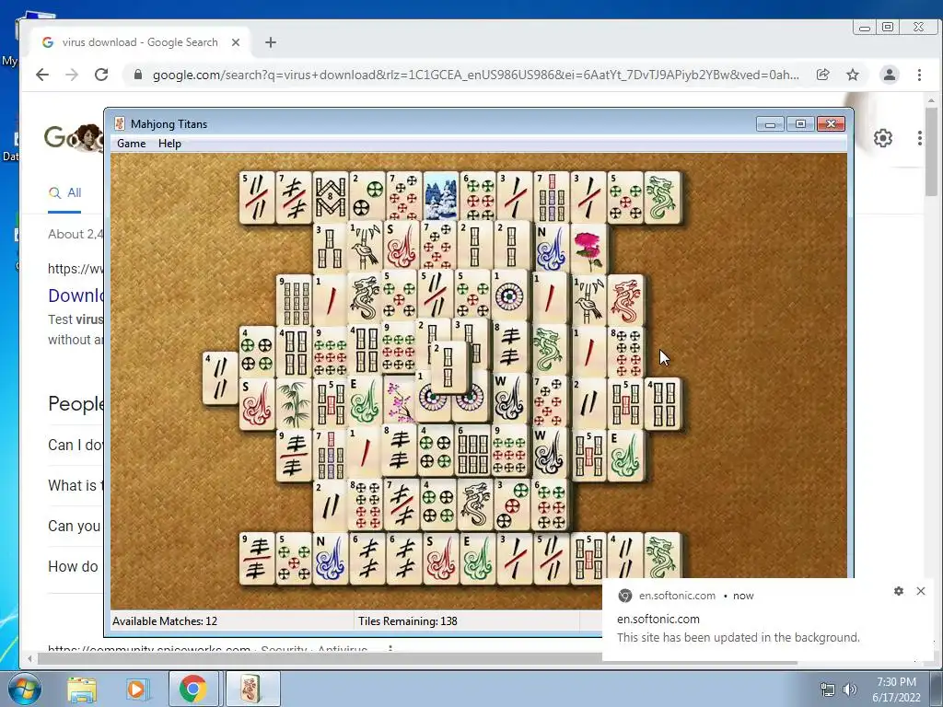Select the red dragon tile
The image size is (943, 707).
pos(625,300)
